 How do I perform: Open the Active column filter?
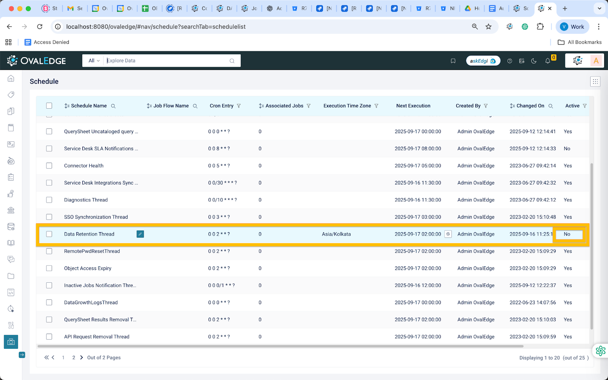(585, 106)
